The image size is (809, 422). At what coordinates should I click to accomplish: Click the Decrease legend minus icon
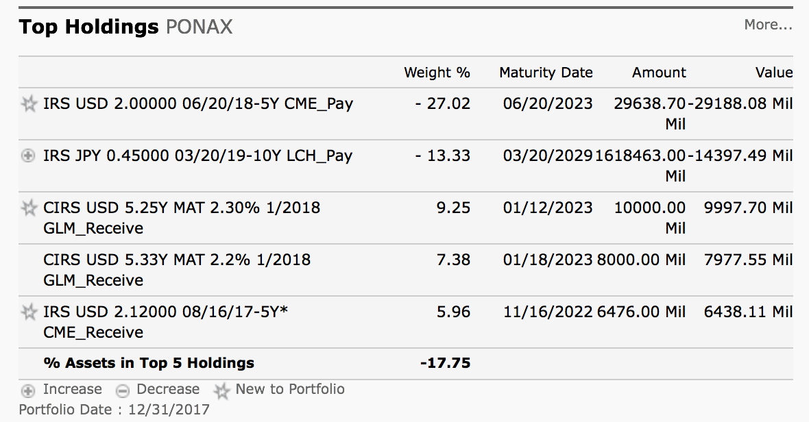122,390
